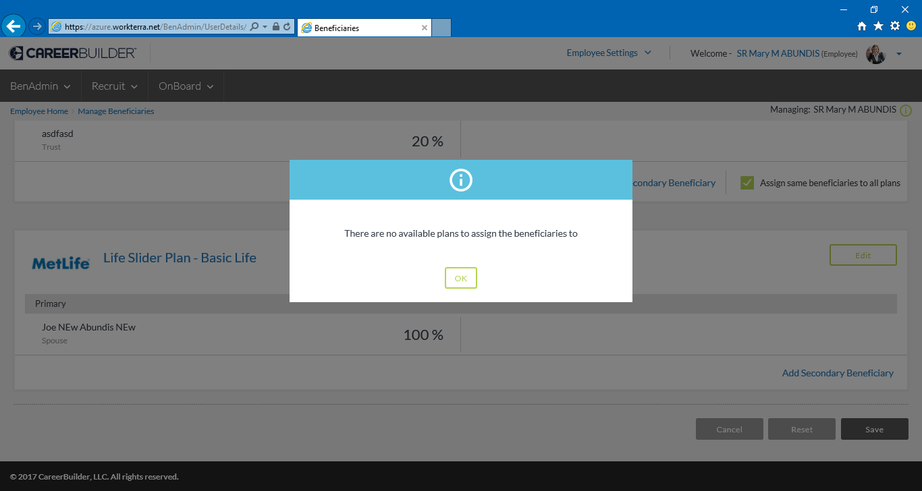Viewport: 922px width, 491px height.
Task: Click the browser forward arrow button
Action: (x=36, y=26)
